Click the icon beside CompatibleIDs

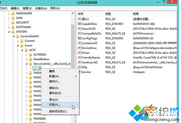point(79,33)
